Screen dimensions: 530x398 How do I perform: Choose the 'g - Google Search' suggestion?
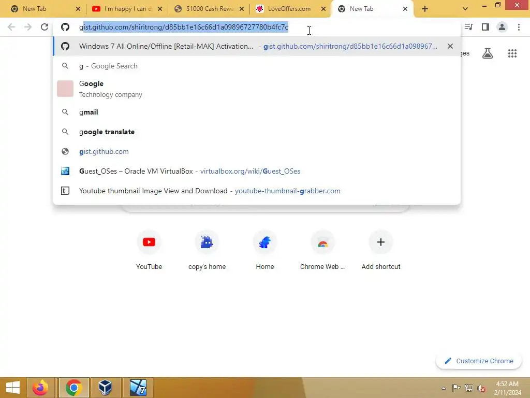click(257, 66)
